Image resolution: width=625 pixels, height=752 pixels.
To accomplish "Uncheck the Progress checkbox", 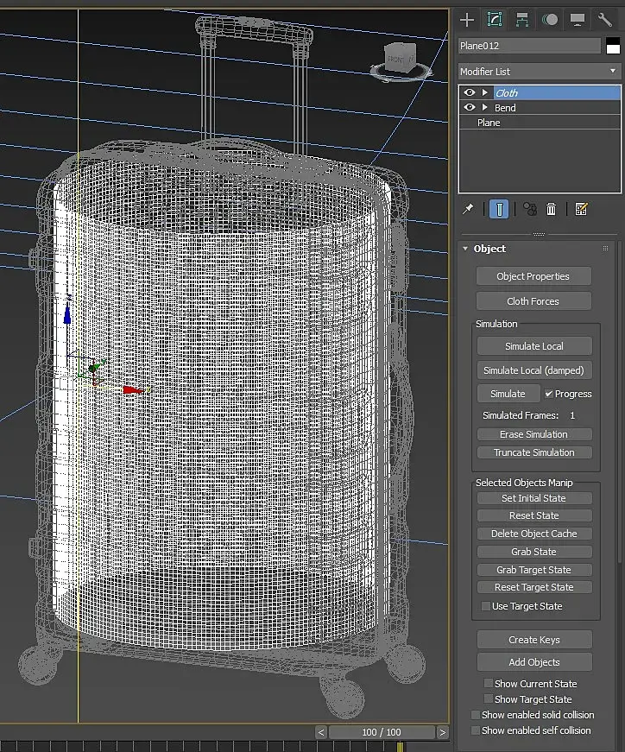I will [x=549, y=394].
